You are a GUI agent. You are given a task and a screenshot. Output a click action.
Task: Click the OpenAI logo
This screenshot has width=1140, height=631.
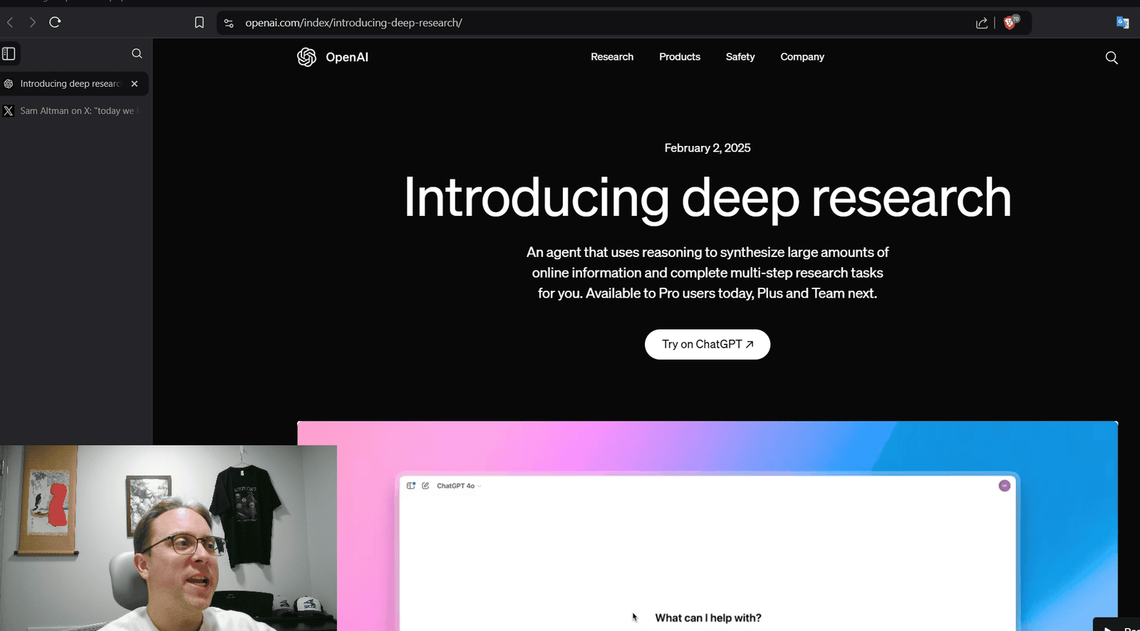[333, 57]
